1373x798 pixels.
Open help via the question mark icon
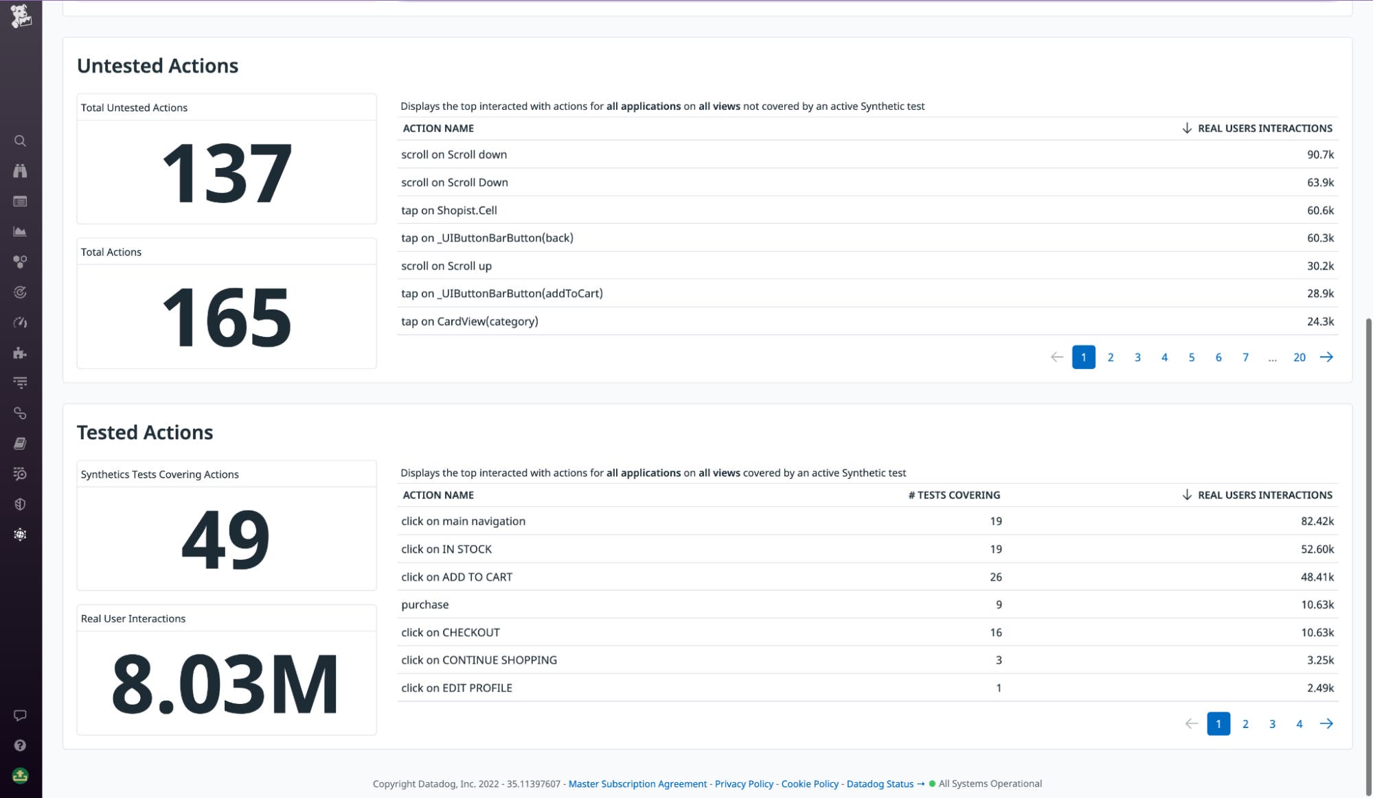pos(20,745)
